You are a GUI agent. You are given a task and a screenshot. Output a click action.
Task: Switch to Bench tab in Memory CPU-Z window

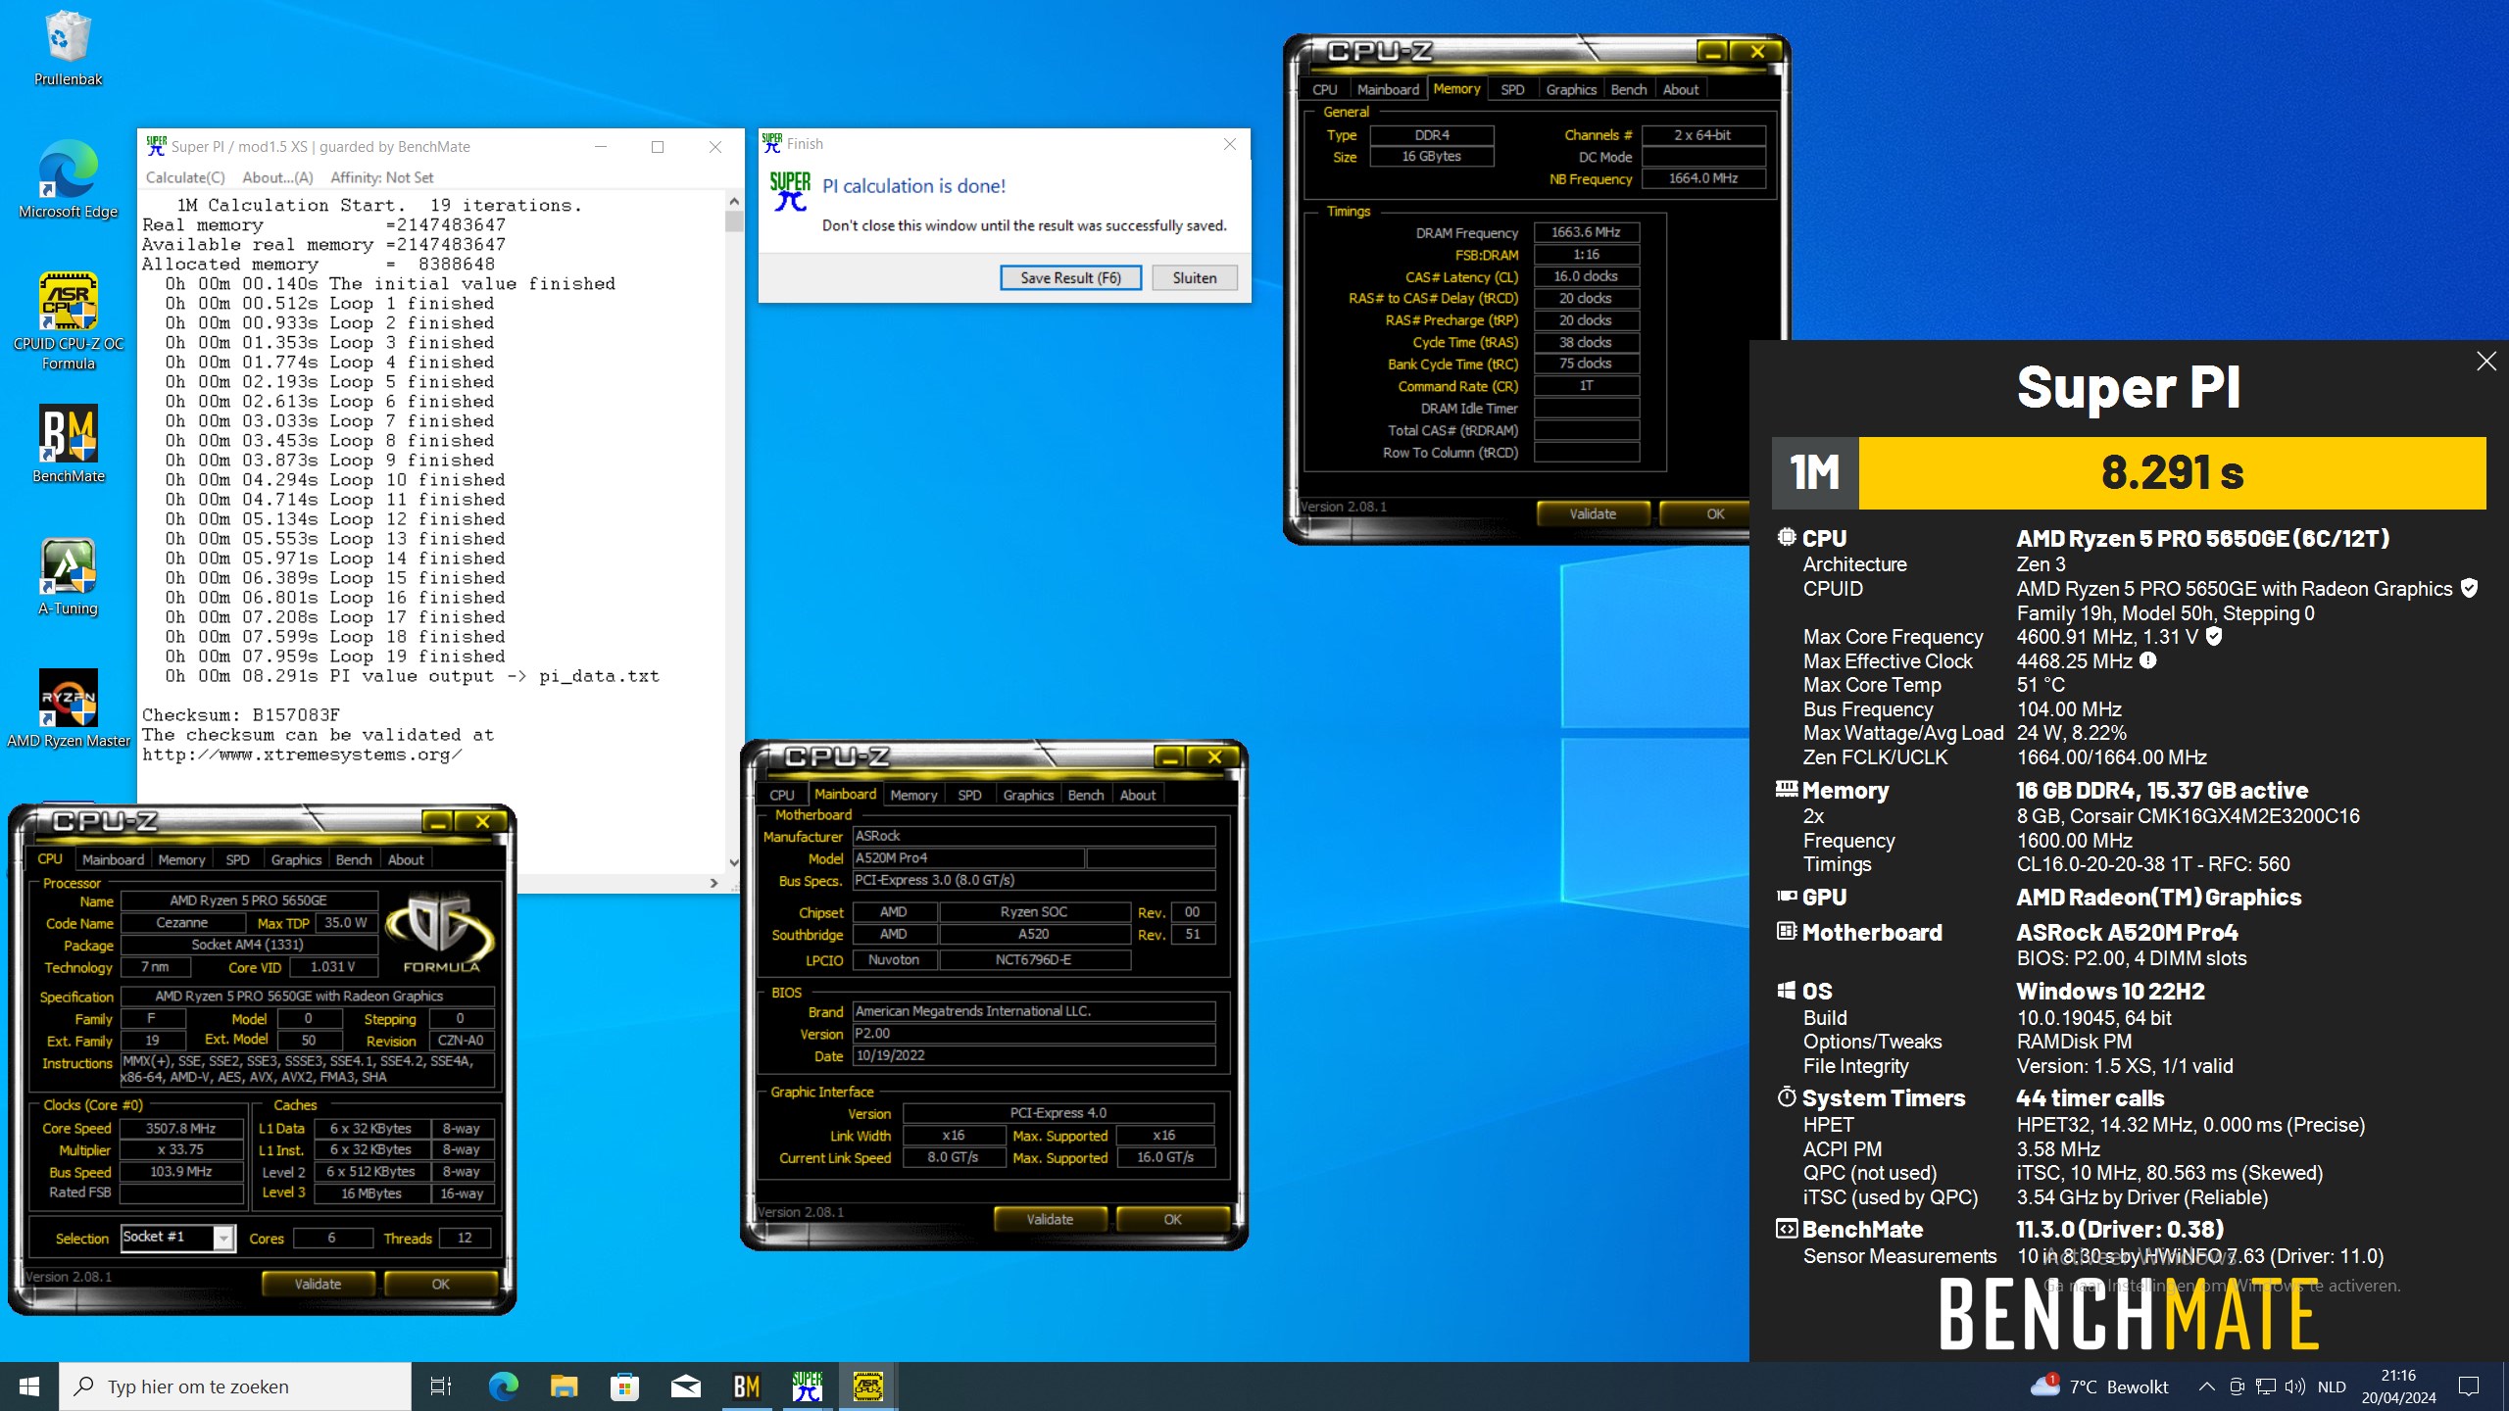pyautogui.click(x=1629, y=89)
